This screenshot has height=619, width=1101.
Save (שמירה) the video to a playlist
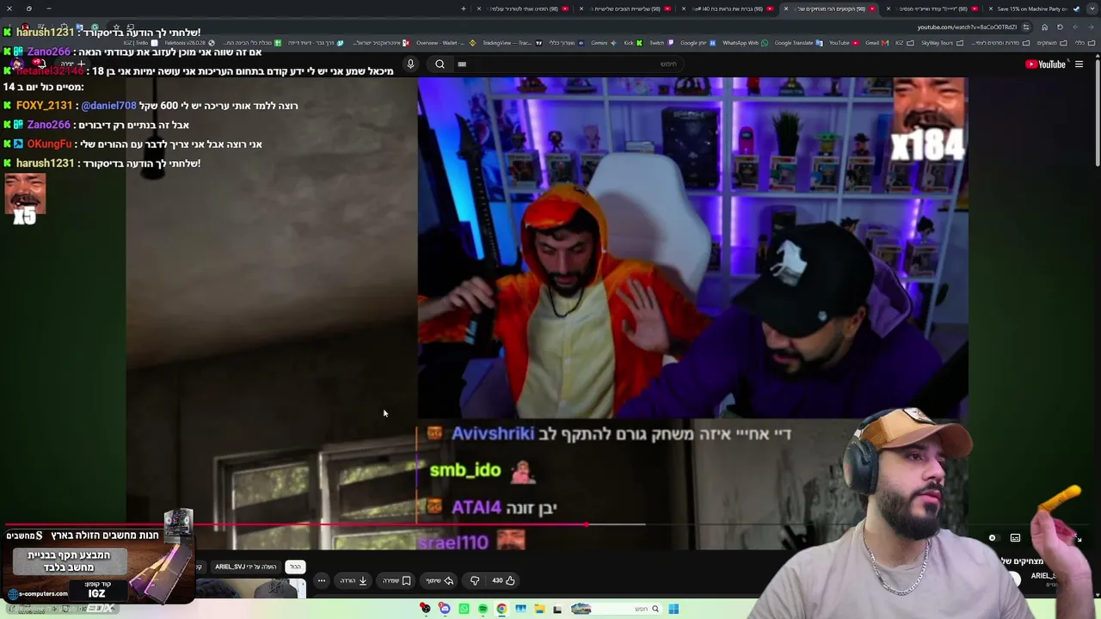397,580
